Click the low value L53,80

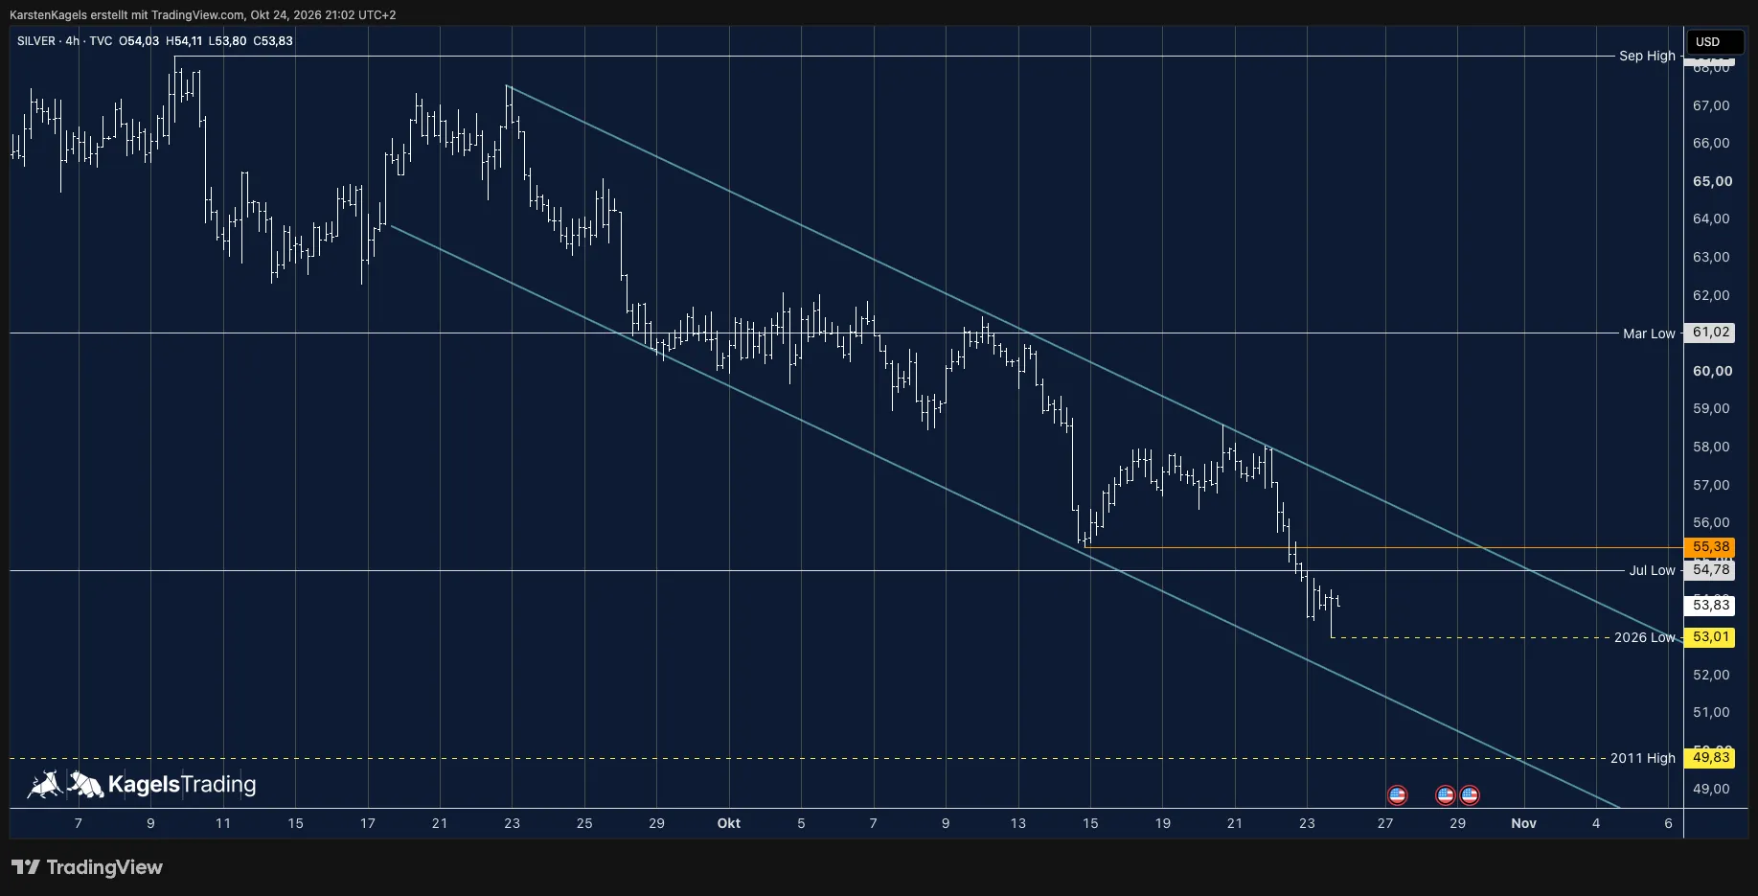point(228,41)
